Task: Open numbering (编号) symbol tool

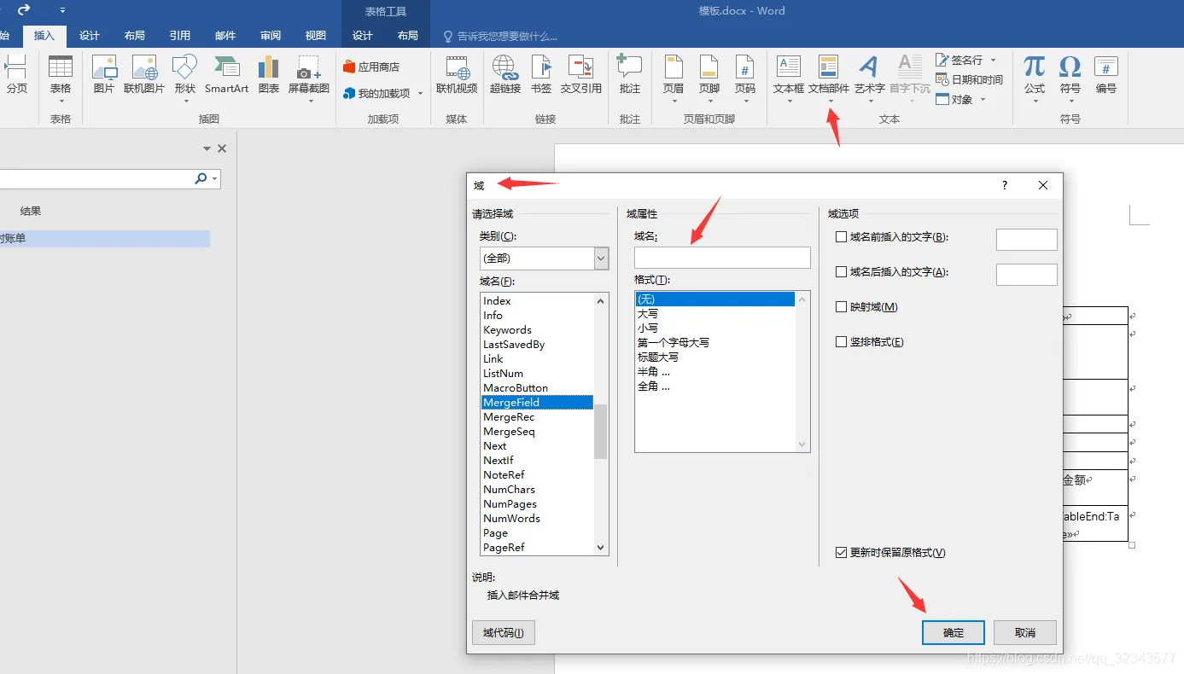Action: point(1106,75)
